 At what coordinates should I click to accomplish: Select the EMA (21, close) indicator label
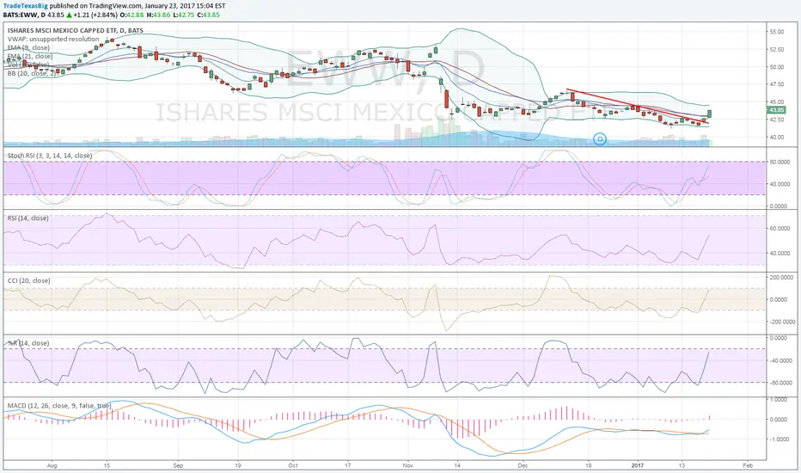click(29, 56)
